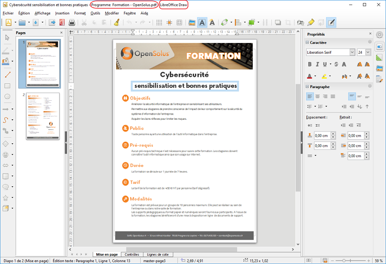Click the Helplines while moving icon
The width and height of the screenshot is (386, 264).
coord(169,23)
